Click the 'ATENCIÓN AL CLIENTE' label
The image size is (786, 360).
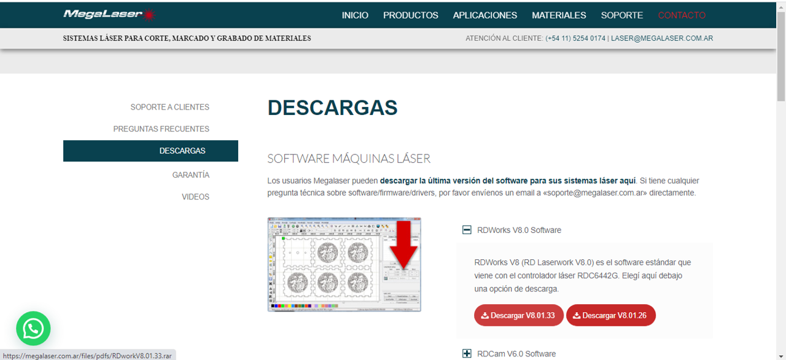(x=504, y=38)
